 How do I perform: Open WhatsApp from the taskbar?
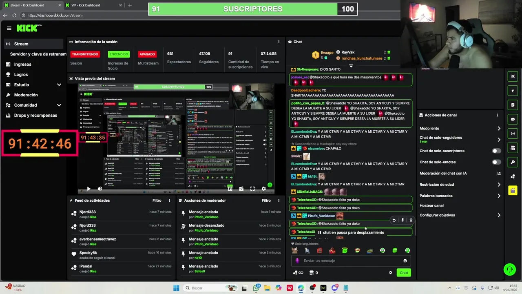[x=256, y=288]
